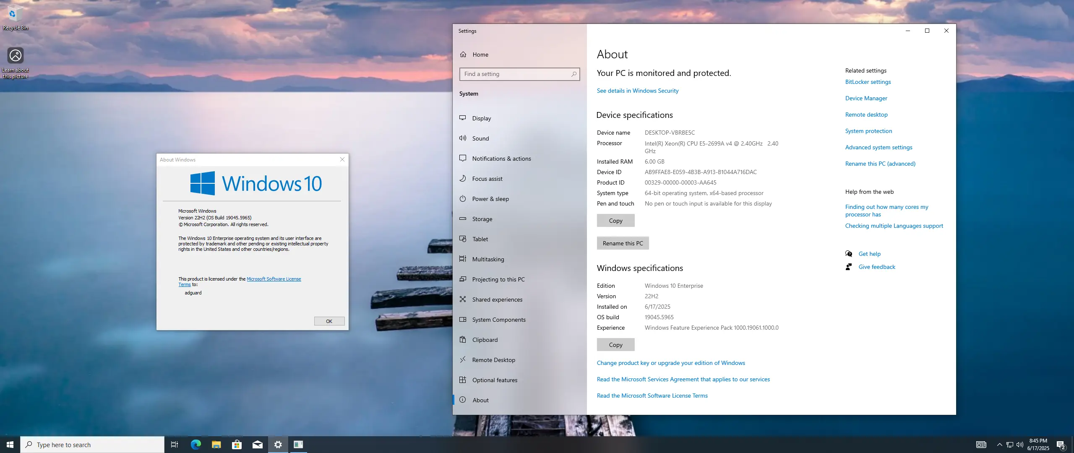Click the search magnifier in Find a setting
Viewport: 1074px width, 453px height.
point(573,74)
